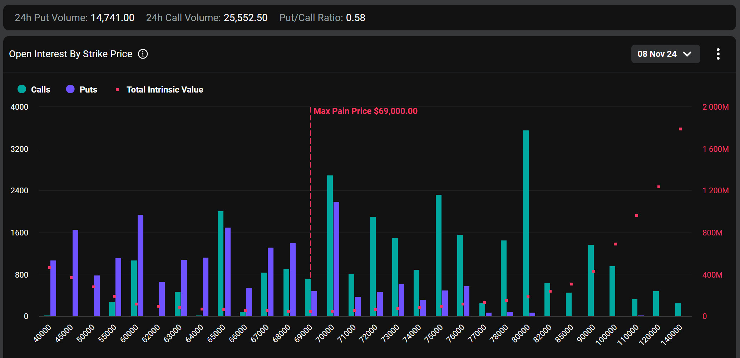Click the calls bar at 72000 strike
The image size is (740, 358).
point(373,267)
